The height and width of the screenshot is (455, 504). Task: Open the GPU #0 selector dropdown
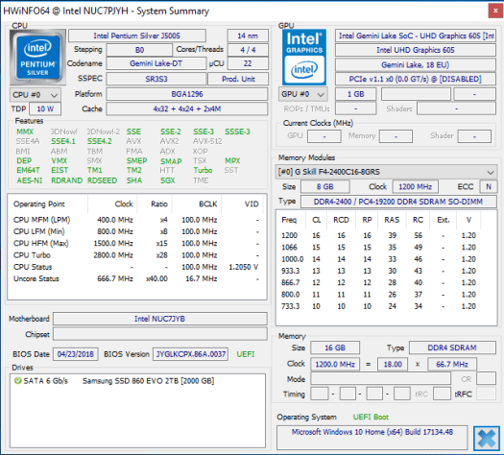(x=303, y=94)
